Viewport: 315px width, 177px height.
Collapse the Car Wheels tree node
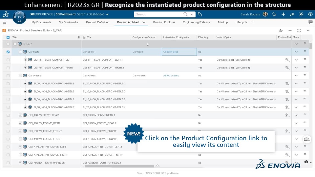click(20, 76)
